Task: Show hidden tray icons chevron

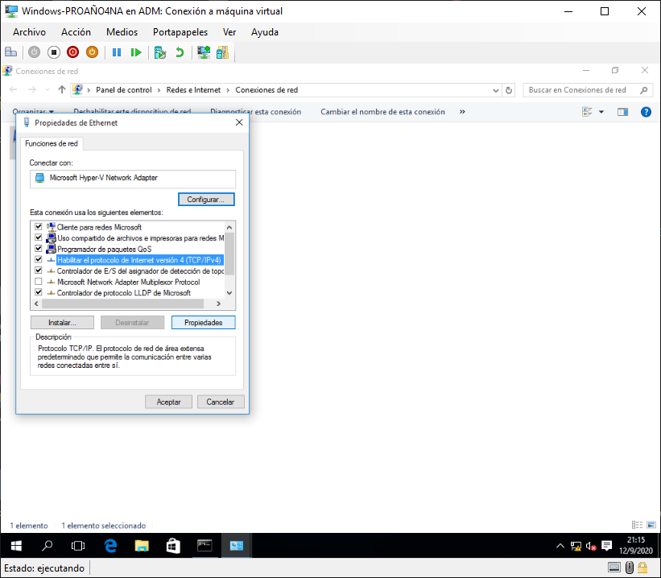Action: (560, 547)
